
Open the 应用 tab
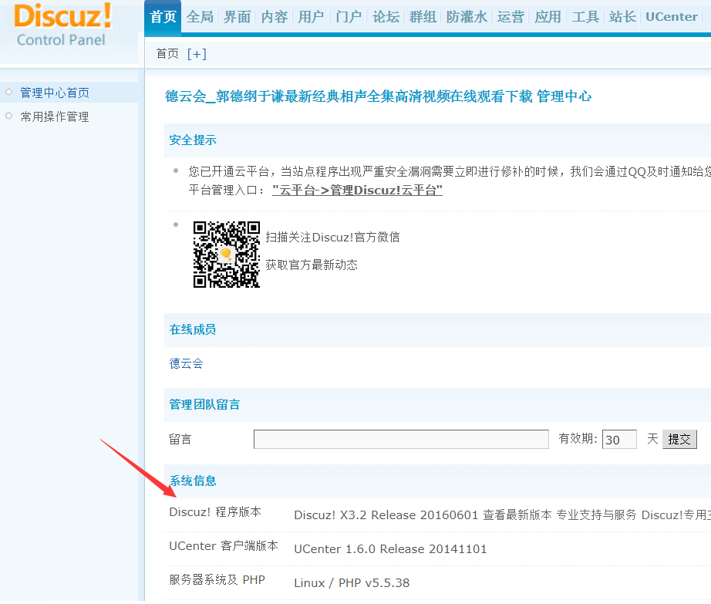point(548,17)
